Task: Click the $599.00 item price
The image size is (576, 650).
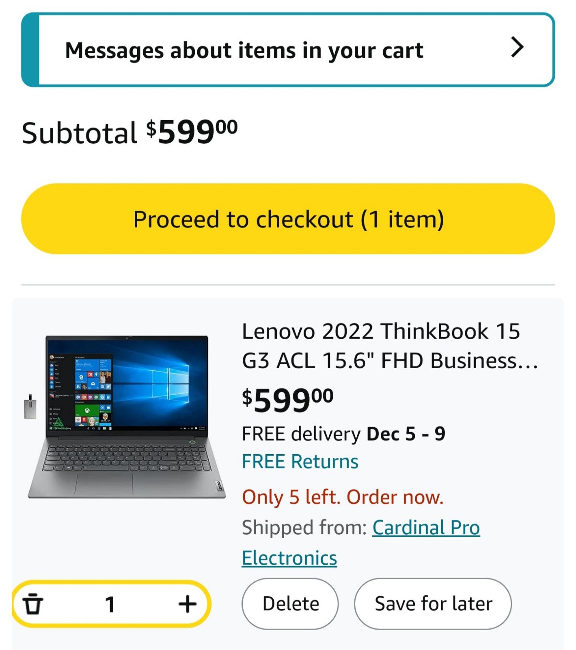Action: click(288, 400)
